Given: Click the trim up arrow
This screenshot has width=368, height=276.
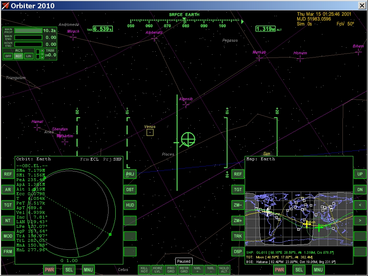Looking at the screenshot, I should pyautogui.click(x=42, y=51).
